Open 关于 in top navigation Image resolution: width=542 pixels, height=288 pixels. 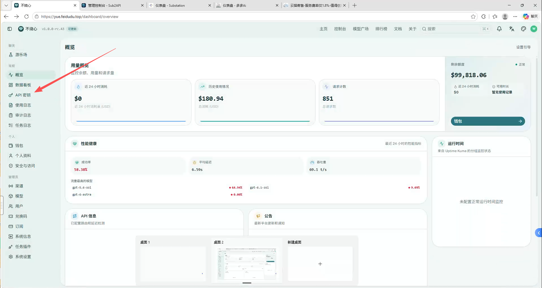[x=412, y=29]
